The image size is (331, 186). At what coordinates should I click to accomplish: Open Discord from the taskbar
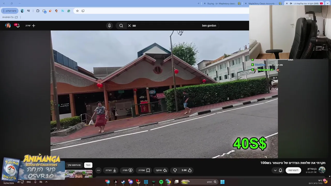[x=131, y=182]
